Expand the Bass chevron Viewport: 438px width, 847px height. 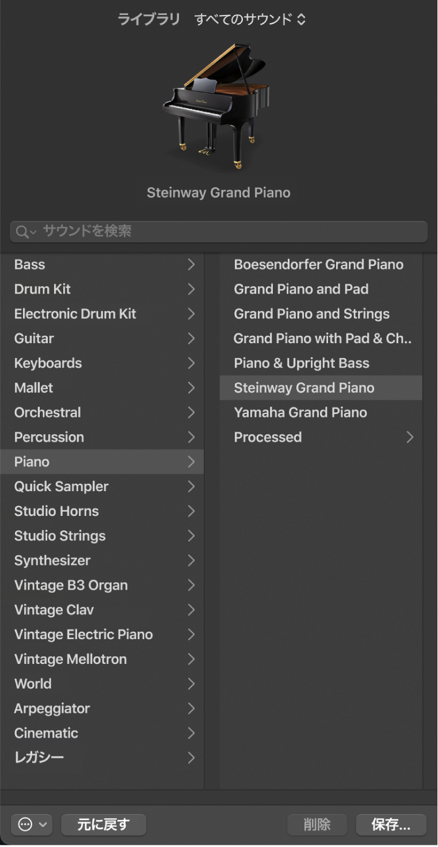tap(191, 265)
